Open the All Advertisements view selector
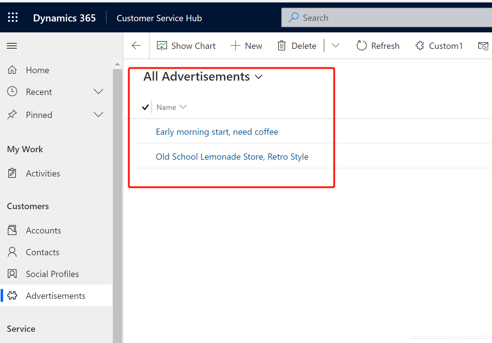Viewport: 492px width, 343px height. pos(203,77)
